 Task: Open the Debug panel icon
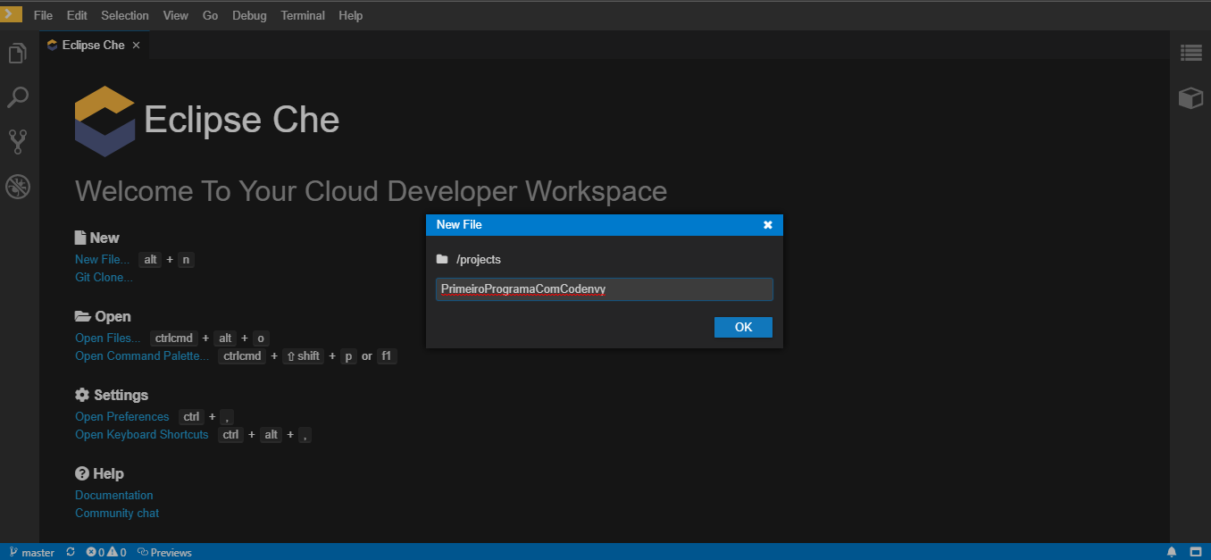click(18, 186)
